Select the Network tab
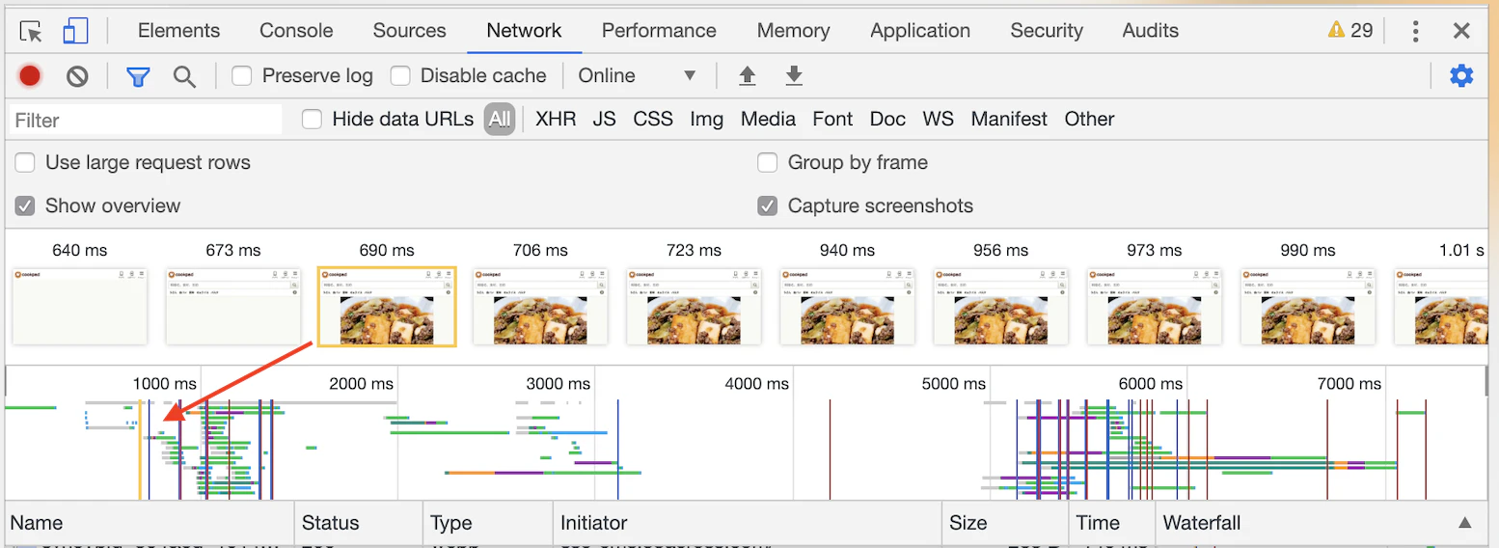The image size is (1499, 548). [524, 31]
